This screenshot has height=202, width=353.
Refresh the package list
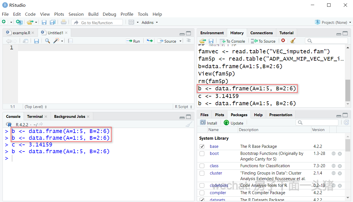coord(346,122)
